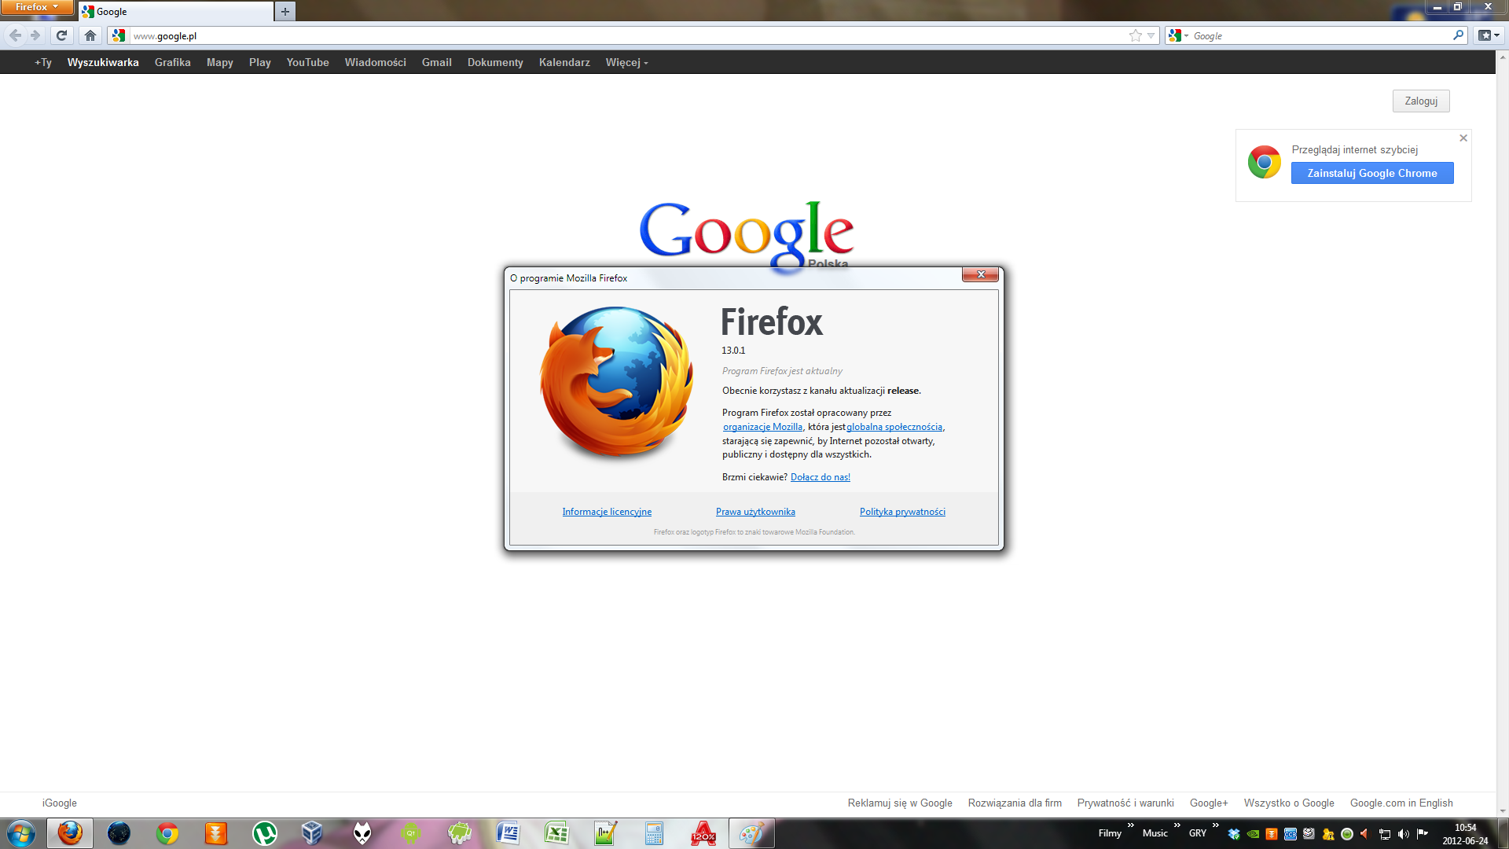The width and height of the screenshot is (1509, 849).
Task: Click the Zainstaluj Google Chrome button
Action: pos(1371,173)
